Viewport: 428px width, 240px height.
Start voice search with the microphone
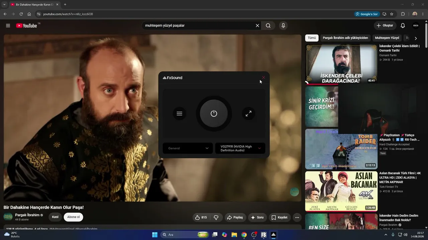(283, 26)
